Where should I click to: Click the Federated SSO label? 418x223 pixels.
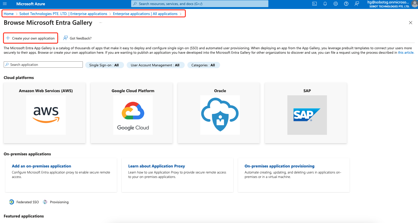pos(28,202)
